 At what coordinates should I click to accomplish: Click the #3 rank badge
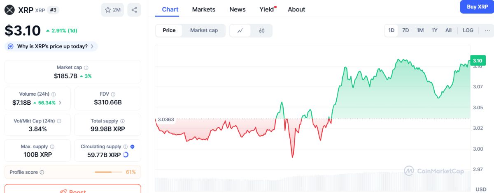click(53, 10)
